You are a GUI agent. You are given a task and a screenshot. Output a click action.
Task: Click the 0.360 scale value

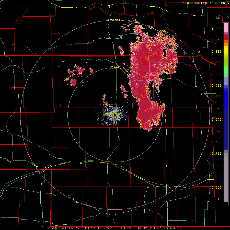(x=216, y=165)
